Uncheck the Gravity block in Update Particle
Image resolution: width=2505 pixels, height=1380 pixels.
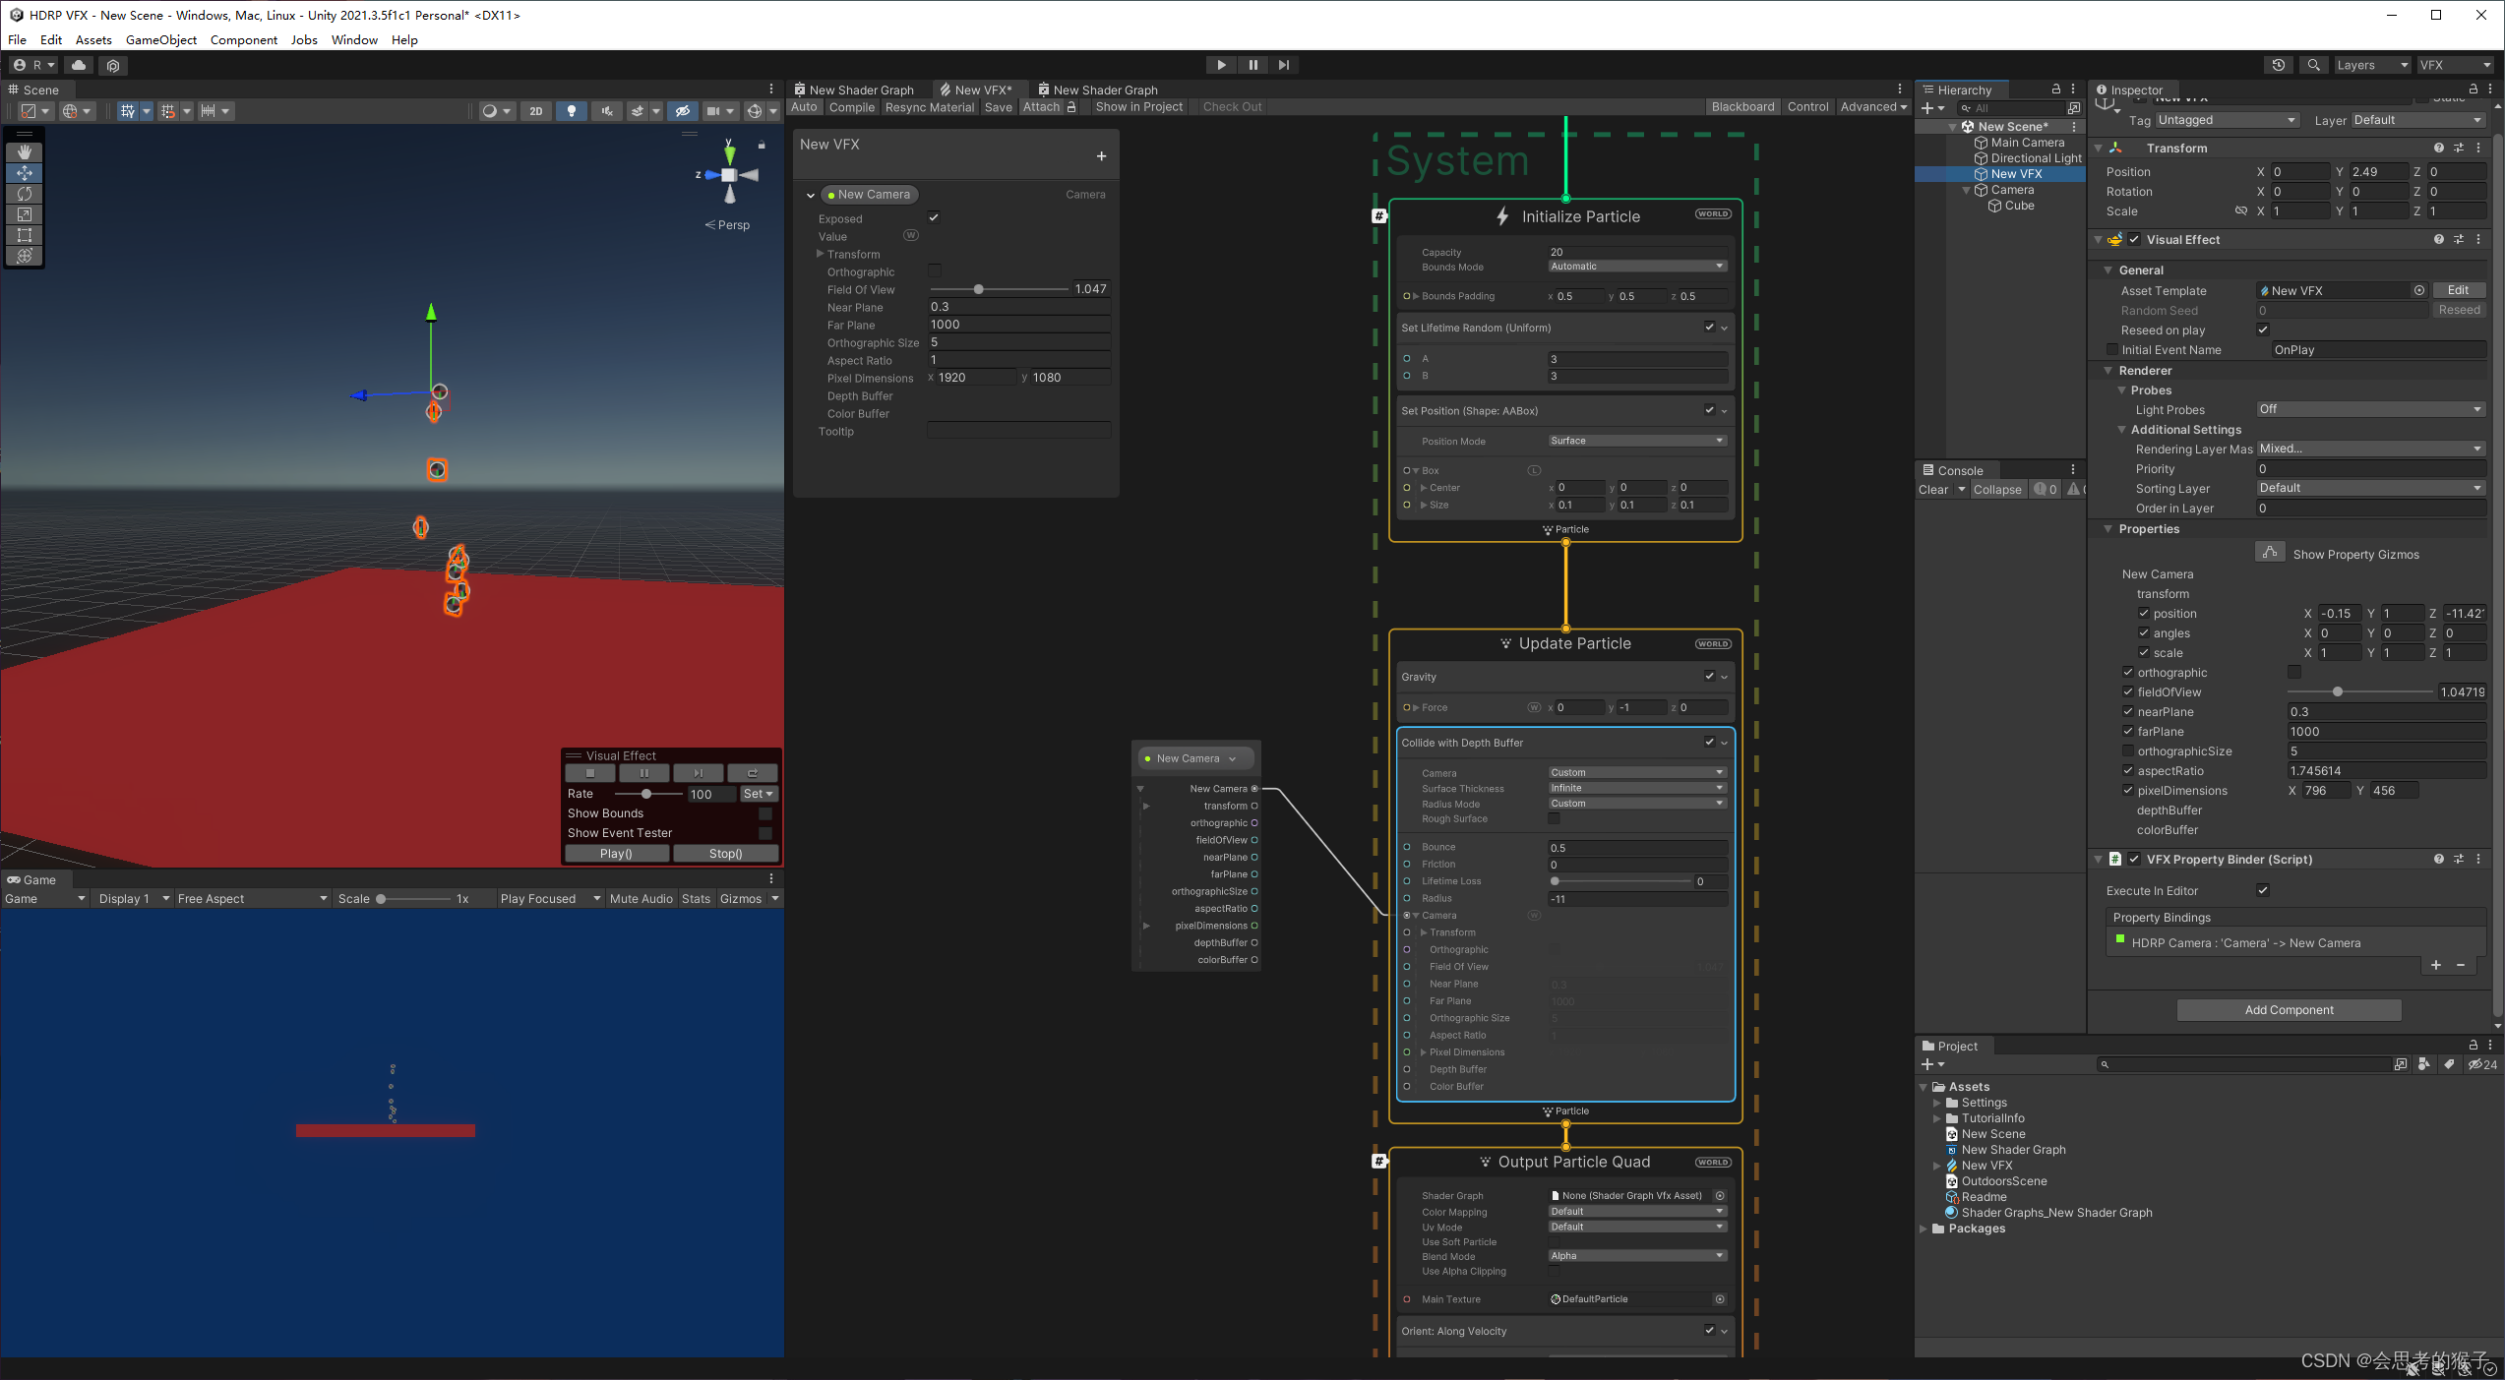1710,676
